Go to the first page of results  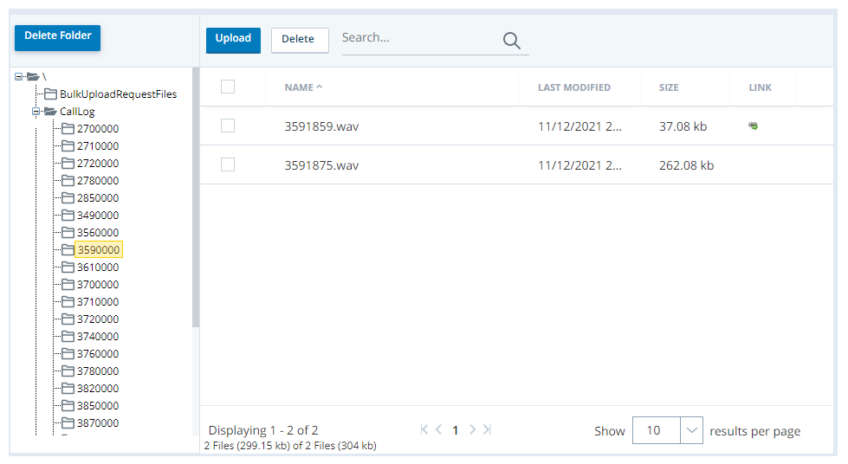point(424,429)
